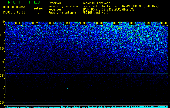Click the 0.8 kHz axis label
The height and width of the screenshot is (108, 170).
coord(2,76)
